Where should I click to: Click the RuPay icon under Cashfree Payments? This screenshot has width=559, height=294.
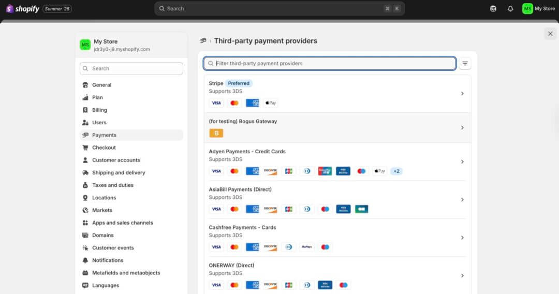[307, 247]
